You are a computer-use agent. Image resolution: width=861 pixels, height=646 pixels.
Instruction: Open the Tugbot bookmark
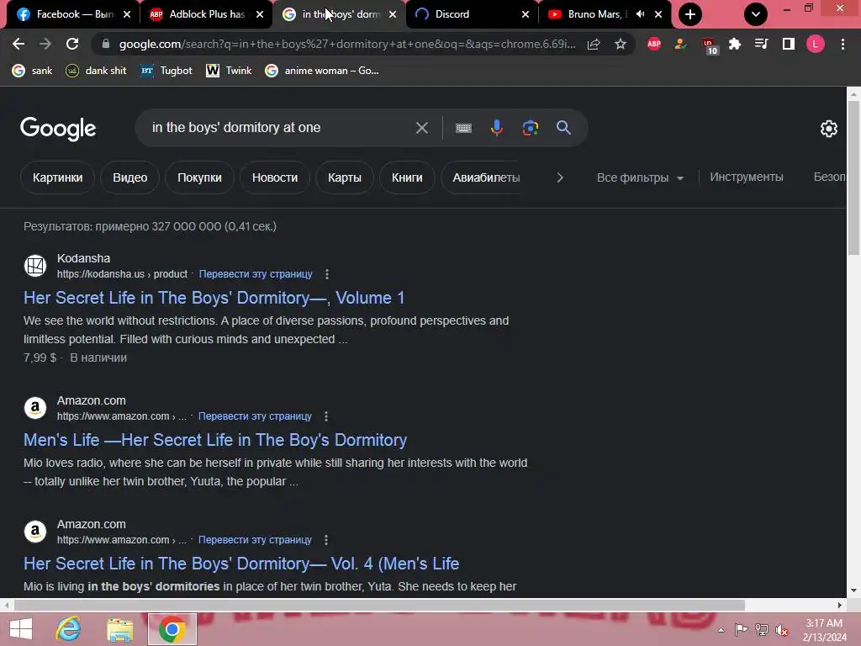point(166,71)
